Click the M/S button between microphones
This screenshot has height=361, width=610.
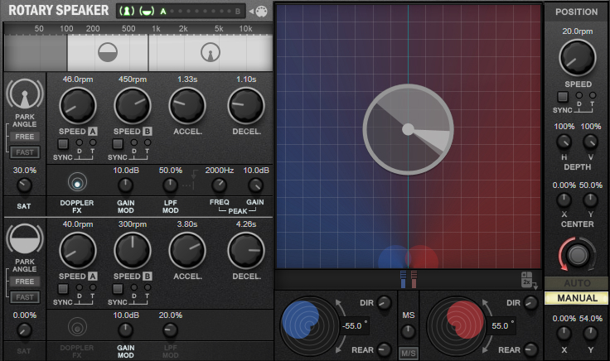coord(408,354)
